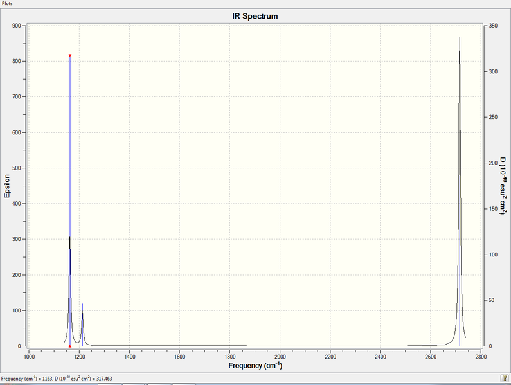Click the Epsilon axis tick label '600'
Viewport: 511px width, 385px height.
pyautogui.click(x=17, y=132)
